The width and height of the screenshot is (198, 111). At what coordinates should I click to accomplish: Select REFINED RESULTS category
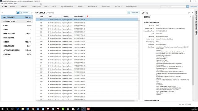point(17,21)
